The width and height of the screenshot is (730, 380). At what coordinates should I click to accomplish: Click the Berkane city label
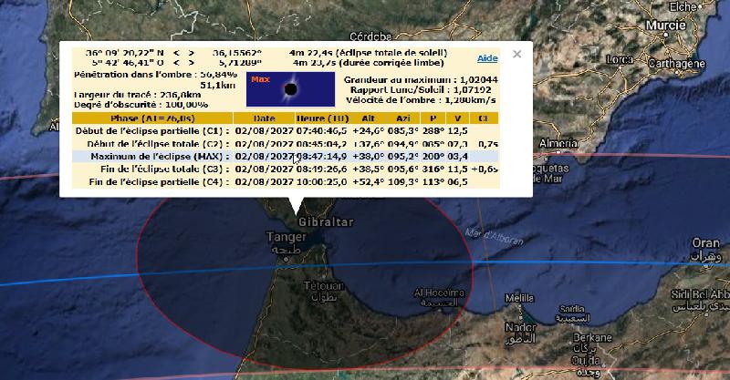pos(592,338)
